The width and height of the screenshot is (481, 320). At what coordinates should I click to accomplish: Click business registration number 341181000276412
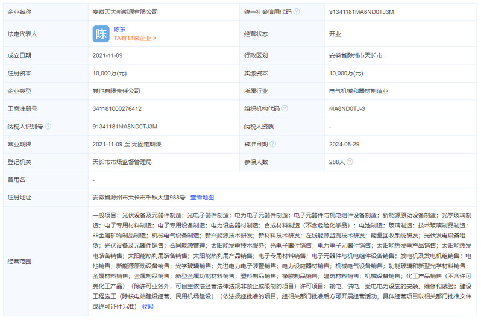(117, 108)
